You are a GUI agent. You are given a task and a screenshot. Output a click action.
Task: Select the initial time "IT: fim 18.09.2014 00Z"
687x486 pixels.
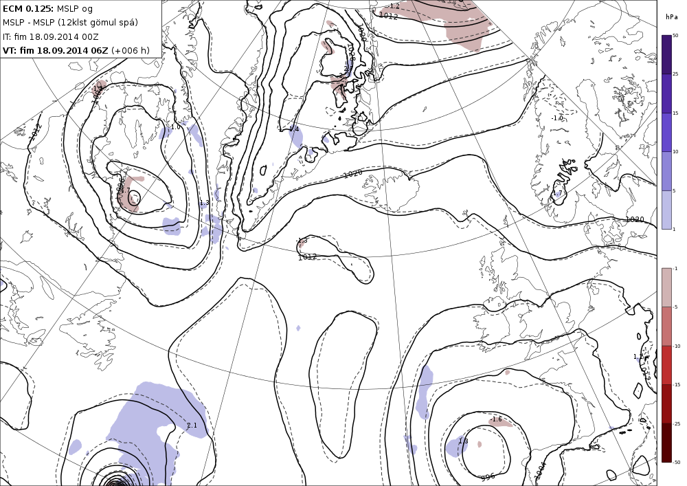52,36
